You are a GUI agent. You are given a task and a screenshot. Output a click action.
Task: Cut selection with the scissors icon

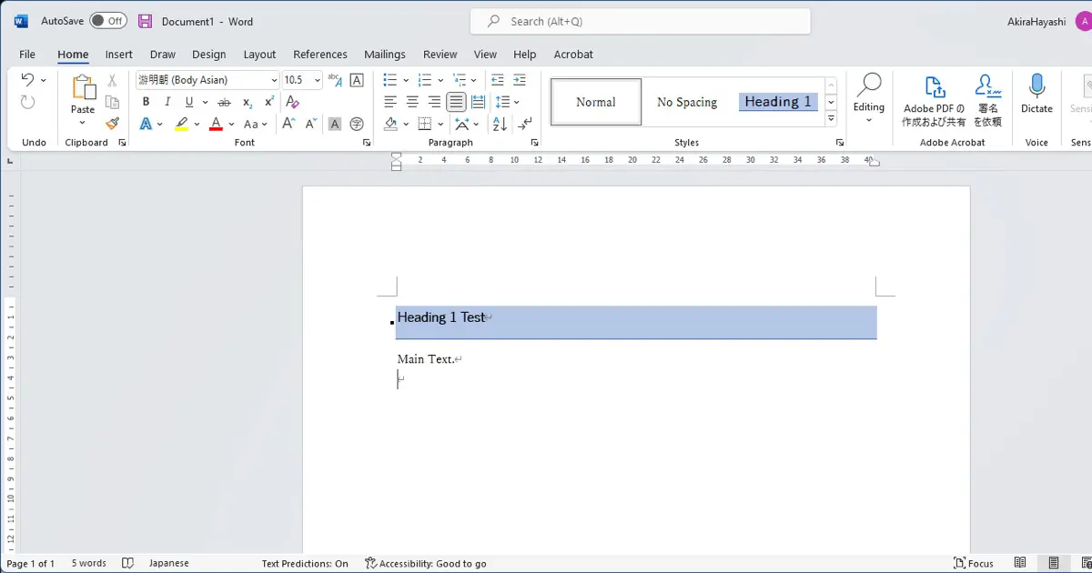click(113, 81)
